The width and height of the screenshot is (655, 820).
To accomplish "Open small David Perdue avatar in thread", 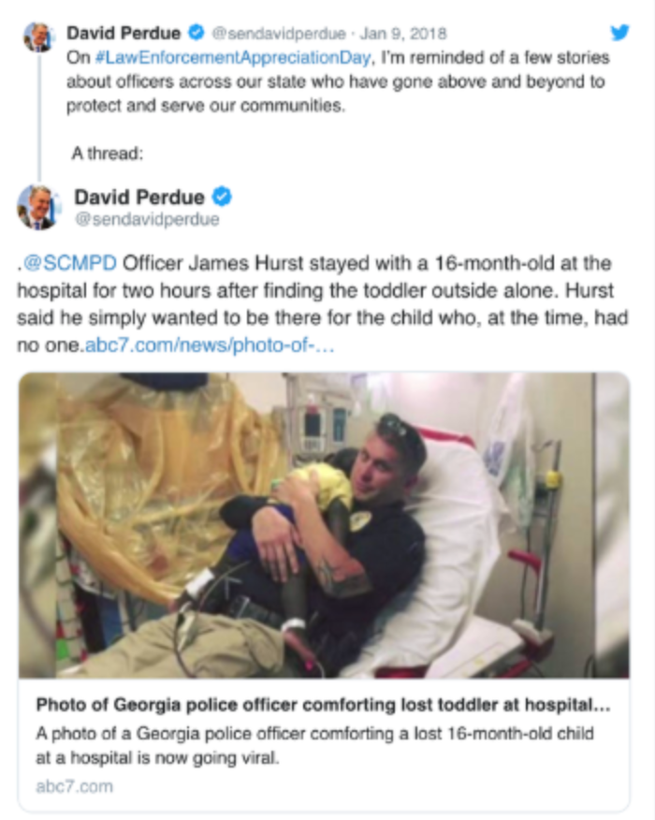I will (38, 37).
